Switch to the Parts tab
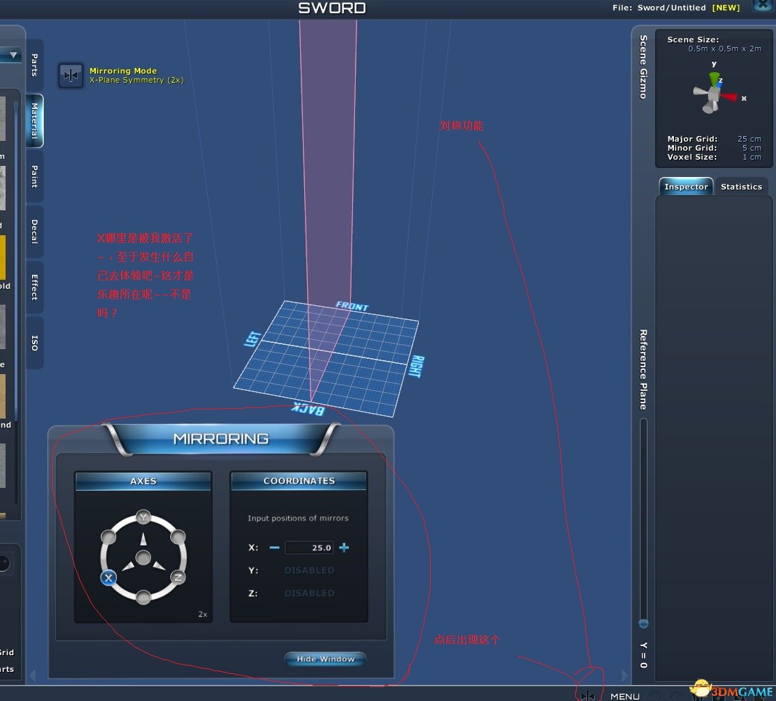The image size is (776, 701). click(34, 65)
